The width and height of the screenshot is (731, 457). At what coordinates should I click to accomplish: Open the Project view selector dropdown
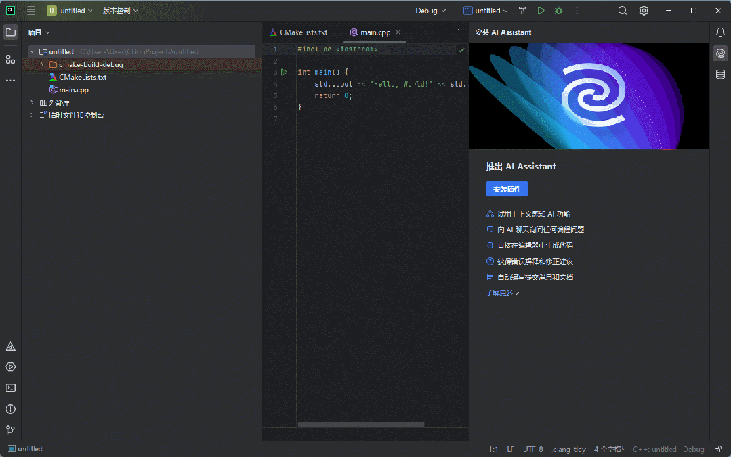pyautogui.click(x=39, y=32)
